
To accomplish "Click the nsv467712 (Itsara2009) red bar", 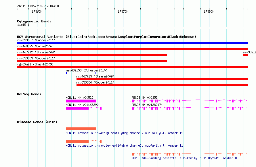I will click(92, 55).
